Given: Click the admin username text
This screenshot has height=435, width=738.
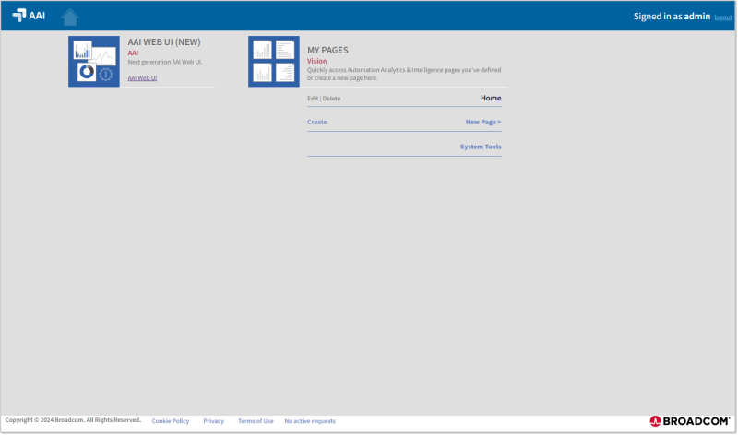Looking at the screenshot, I should pos(697,16).
